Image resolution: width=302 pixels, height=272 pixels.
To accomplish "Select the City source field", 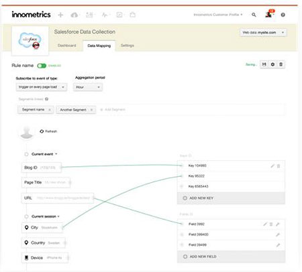I will click(42, 228).
